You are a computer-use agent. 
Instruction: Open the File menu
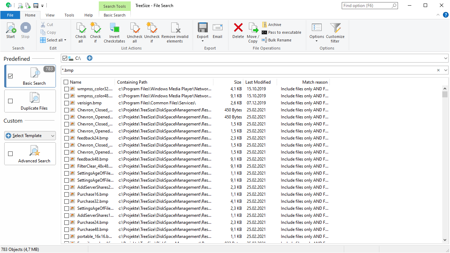click(10, 15)
